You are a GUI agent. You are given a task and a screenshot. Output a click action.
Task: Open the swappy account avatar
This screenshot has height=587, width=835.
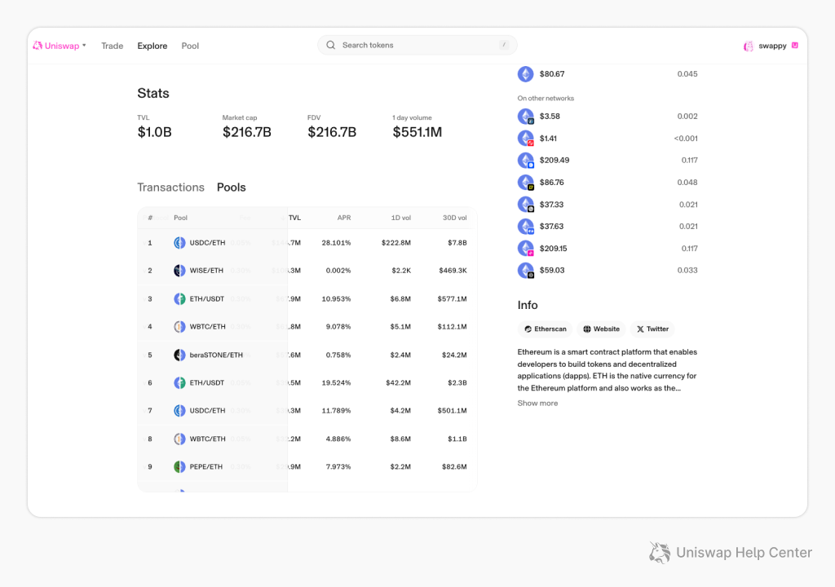(749, 46)
